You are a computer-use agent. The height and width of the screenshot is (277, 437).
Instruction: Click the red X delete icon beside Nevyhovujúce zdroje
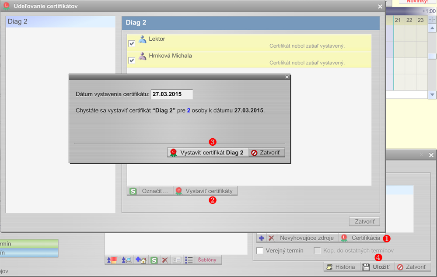(x=271, y=238)
